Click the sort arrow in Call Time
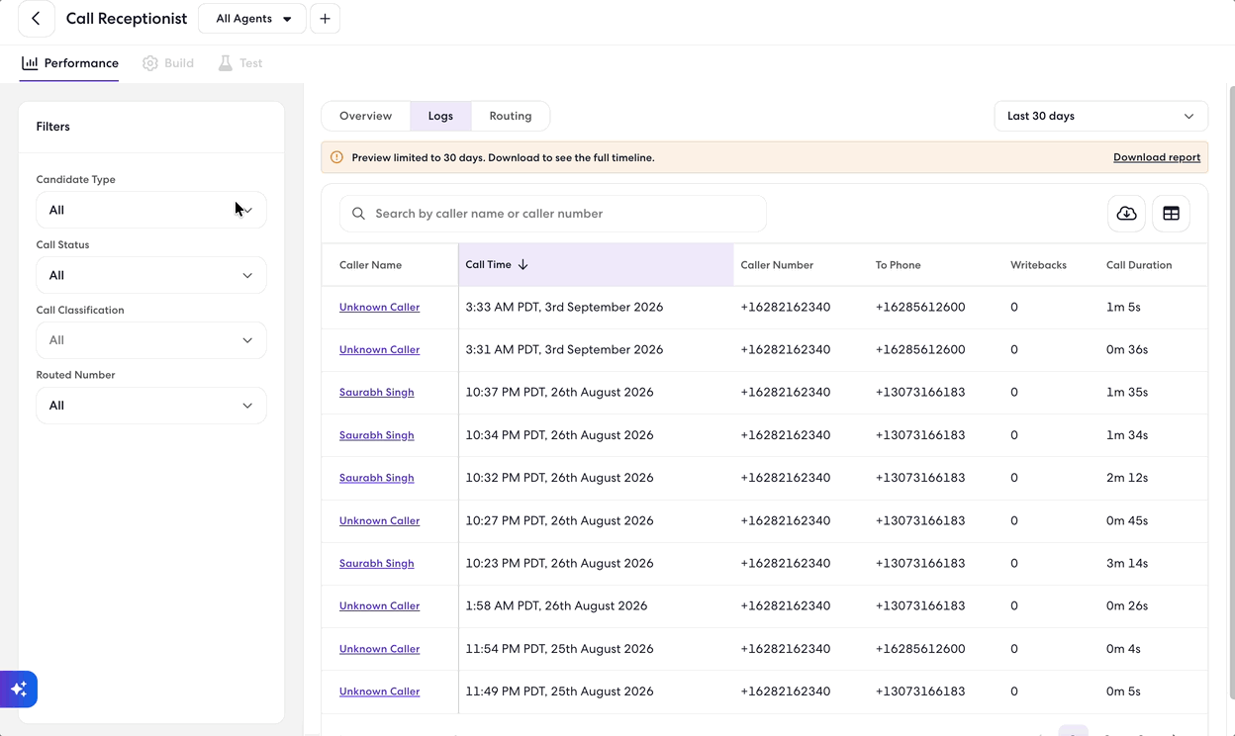 tap(523, 265)
